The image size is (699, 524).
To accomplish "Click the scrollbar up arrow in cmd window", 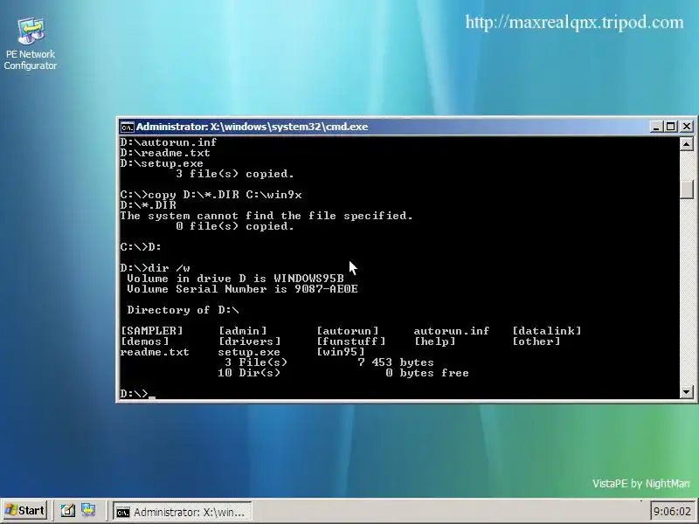I will pyautogui.click(x=687, y=144).
